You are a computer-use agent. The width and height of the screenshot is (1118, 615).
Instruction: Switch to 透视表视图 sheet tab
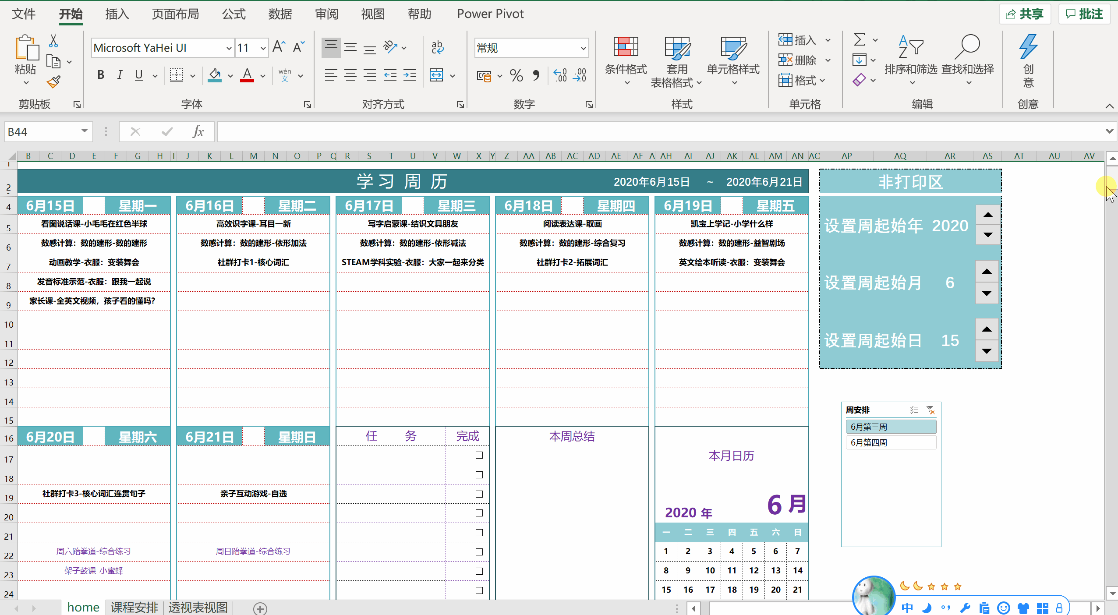(198, 608)
